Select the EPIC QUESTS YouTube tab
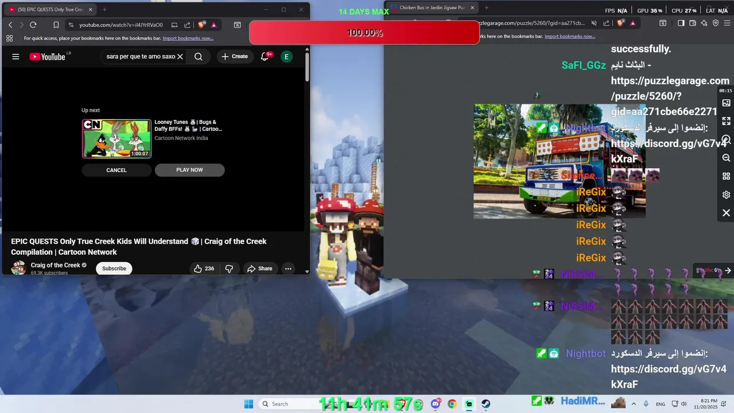The height and width of the screenshot is (413, 734). point(50,9)
